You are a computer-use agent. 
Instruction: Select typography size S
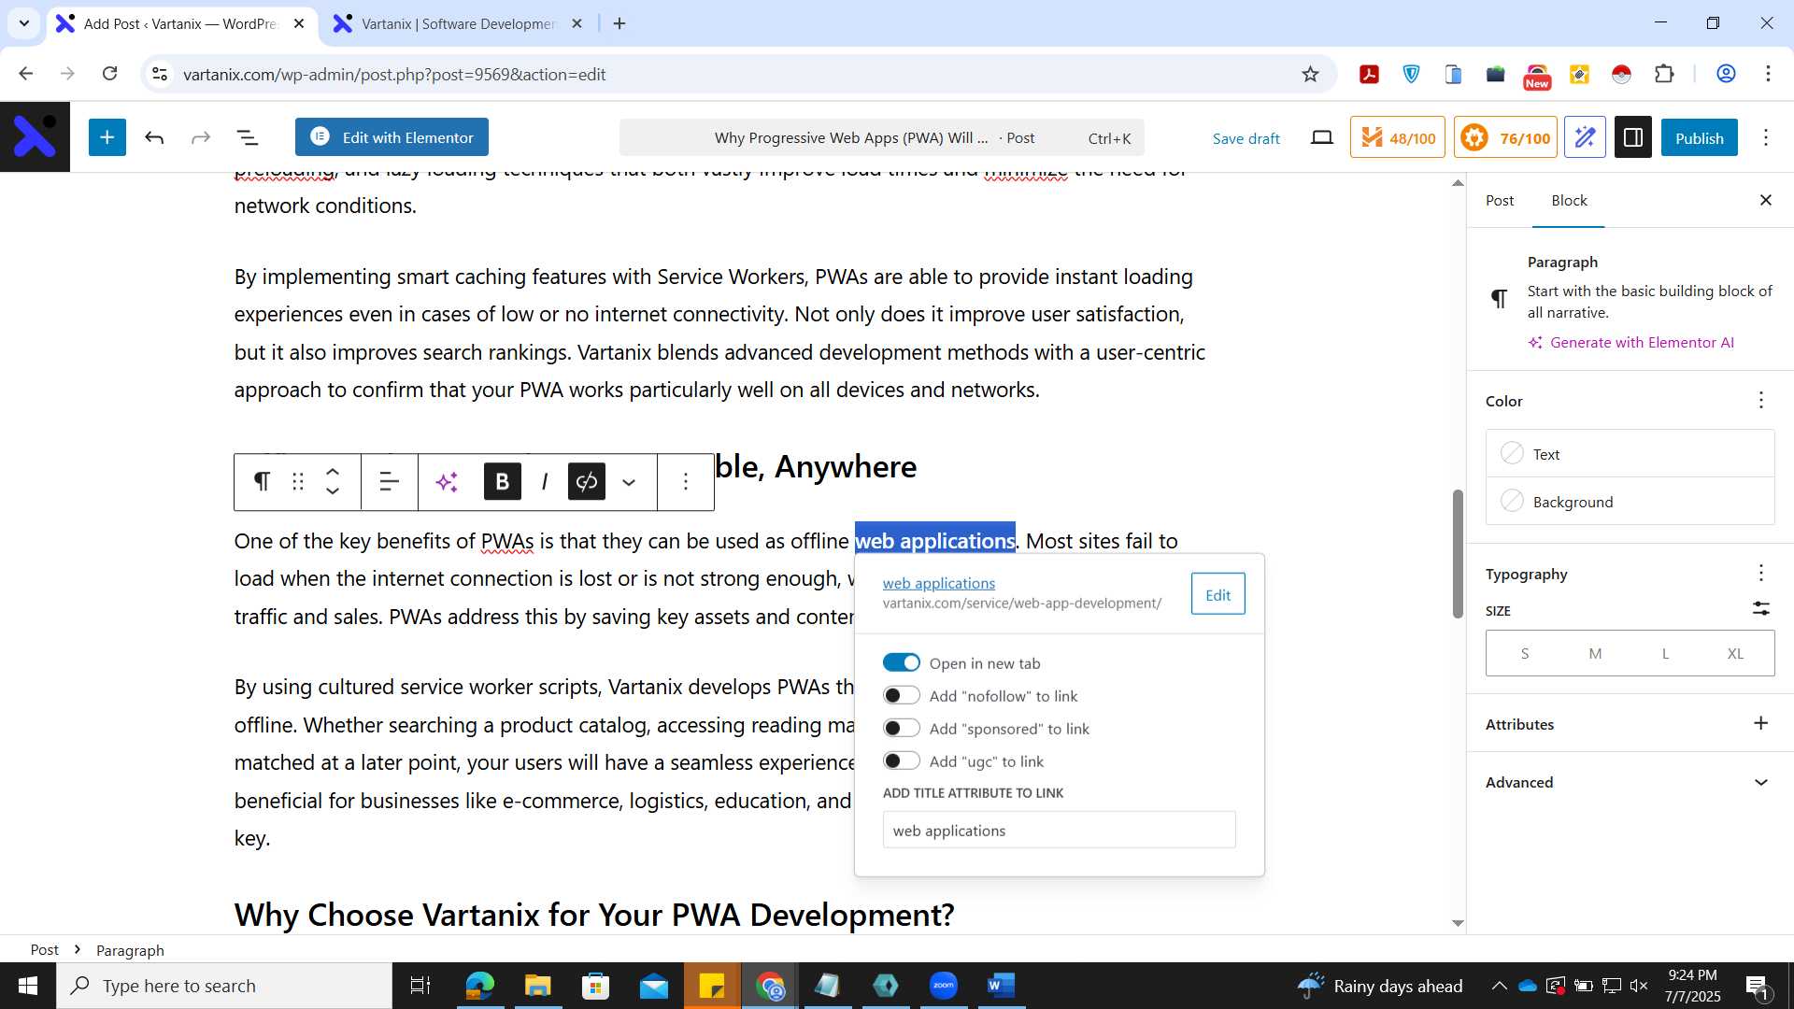coord(1524,653)
